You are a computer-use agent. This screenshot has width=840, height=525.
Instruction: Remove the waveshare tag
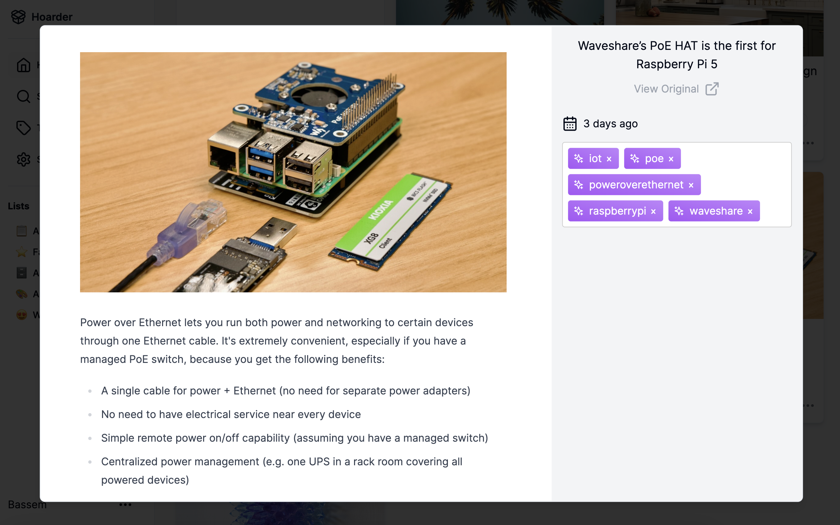(x=750, y=211)
